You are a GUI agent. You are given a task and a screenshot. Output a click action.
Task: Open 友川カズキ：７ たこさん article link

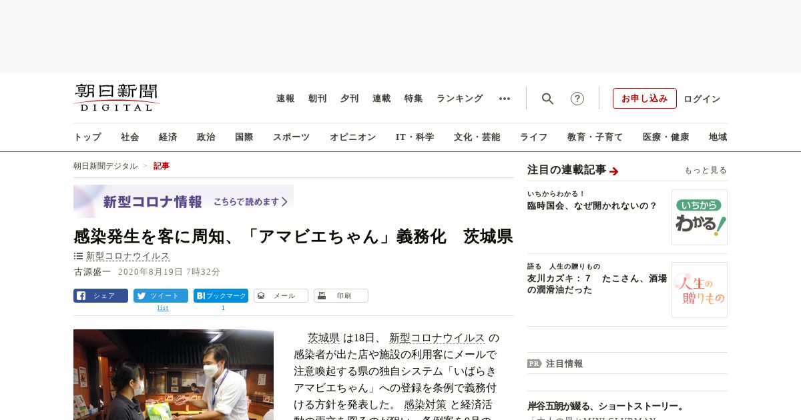coord(597,284)
